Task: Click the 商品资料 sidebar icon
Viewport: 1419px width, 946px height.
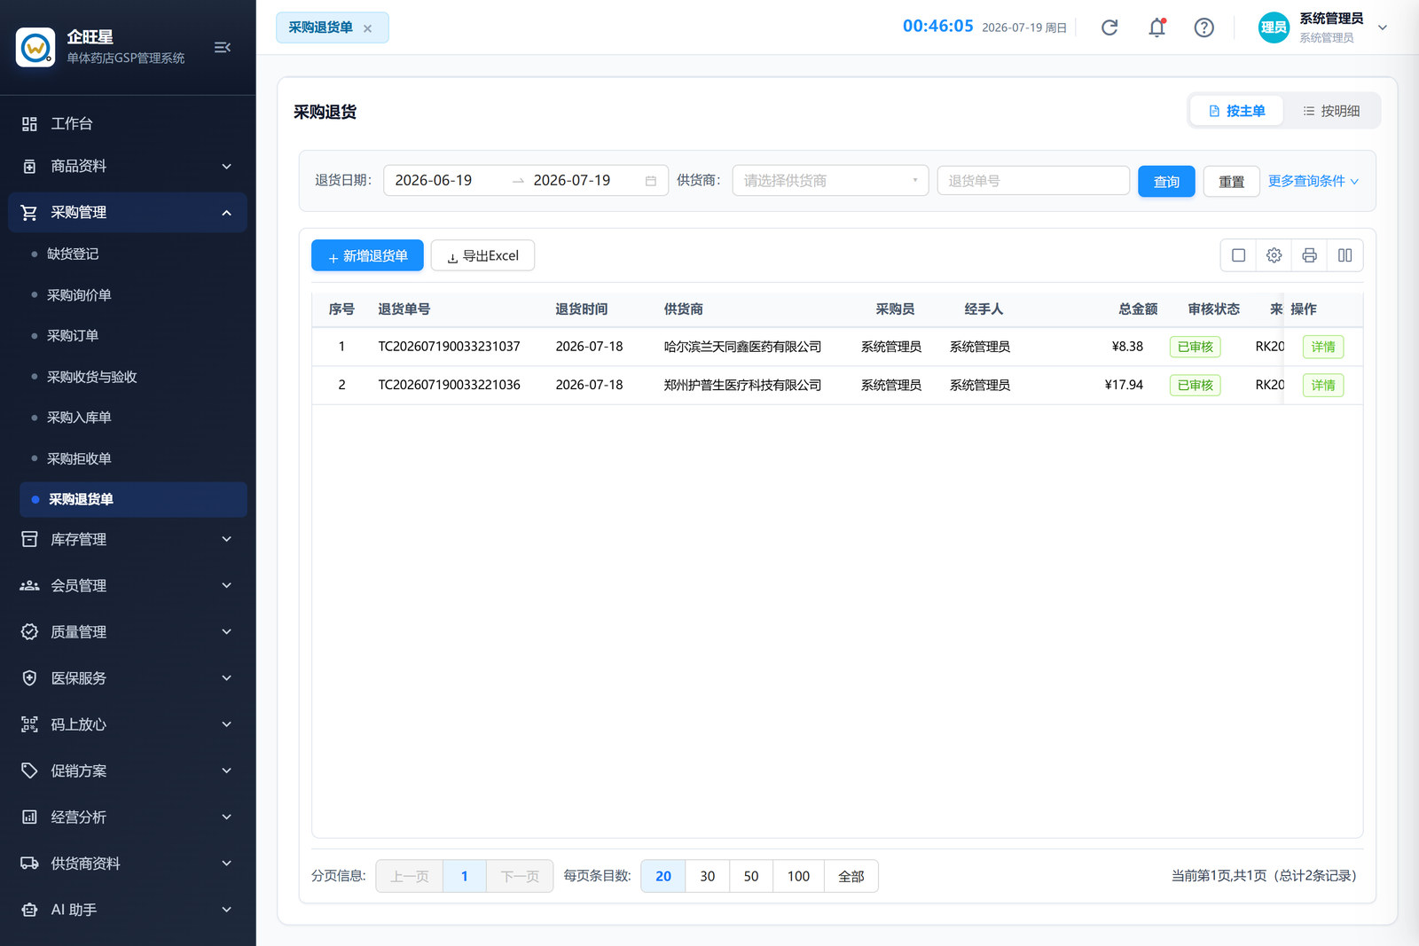Action: pos(29,167)
